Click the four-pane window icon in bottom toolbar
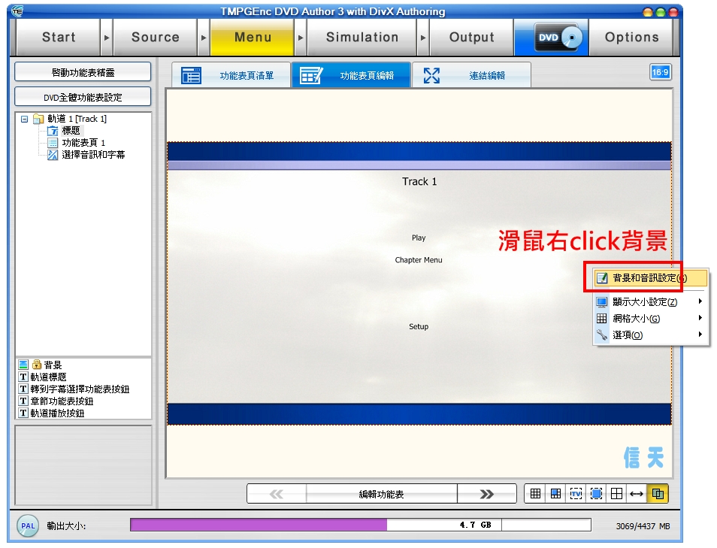The width and height of the screenshot is (717, 548). [616, 494]
